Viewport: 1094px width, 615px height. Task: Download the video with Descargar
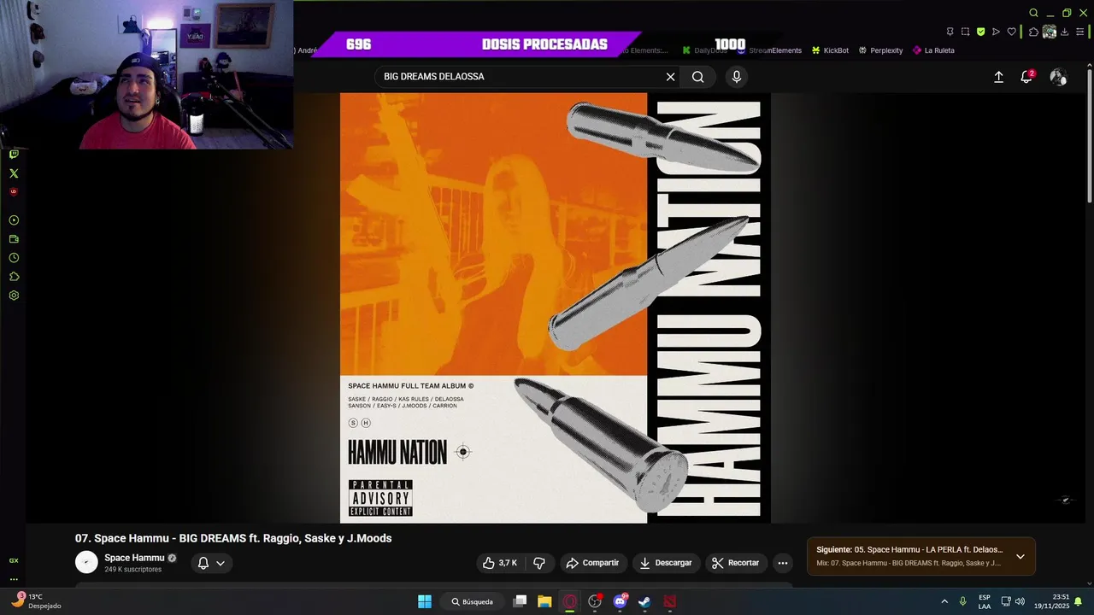click(666, 563)
